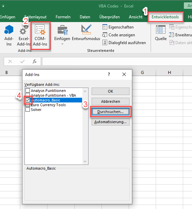Switch to the Einfügen ribbon tab

point(7,17)
